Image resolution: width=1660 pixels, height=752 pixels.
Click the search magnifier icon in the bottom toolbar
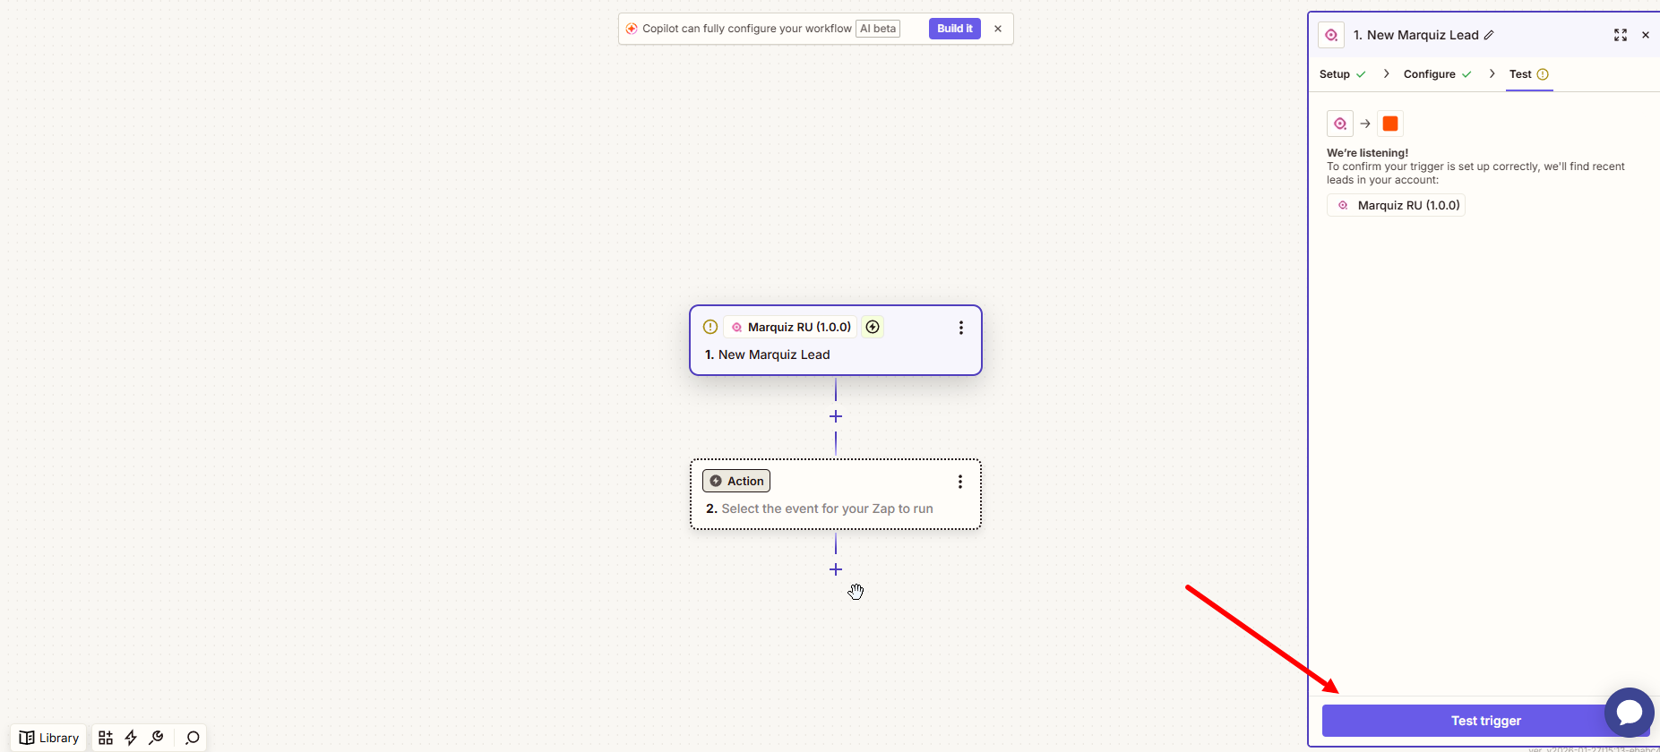[192, 738]
